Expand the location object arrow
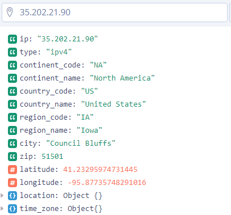 2,196
